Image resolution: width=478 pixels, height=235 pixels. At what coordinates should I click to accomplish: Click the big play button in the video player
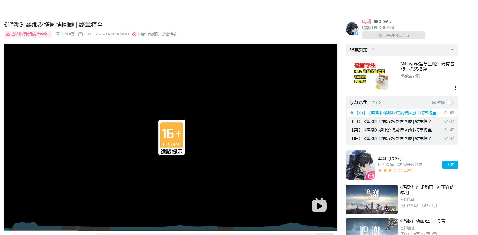click(x=319, y=205)
